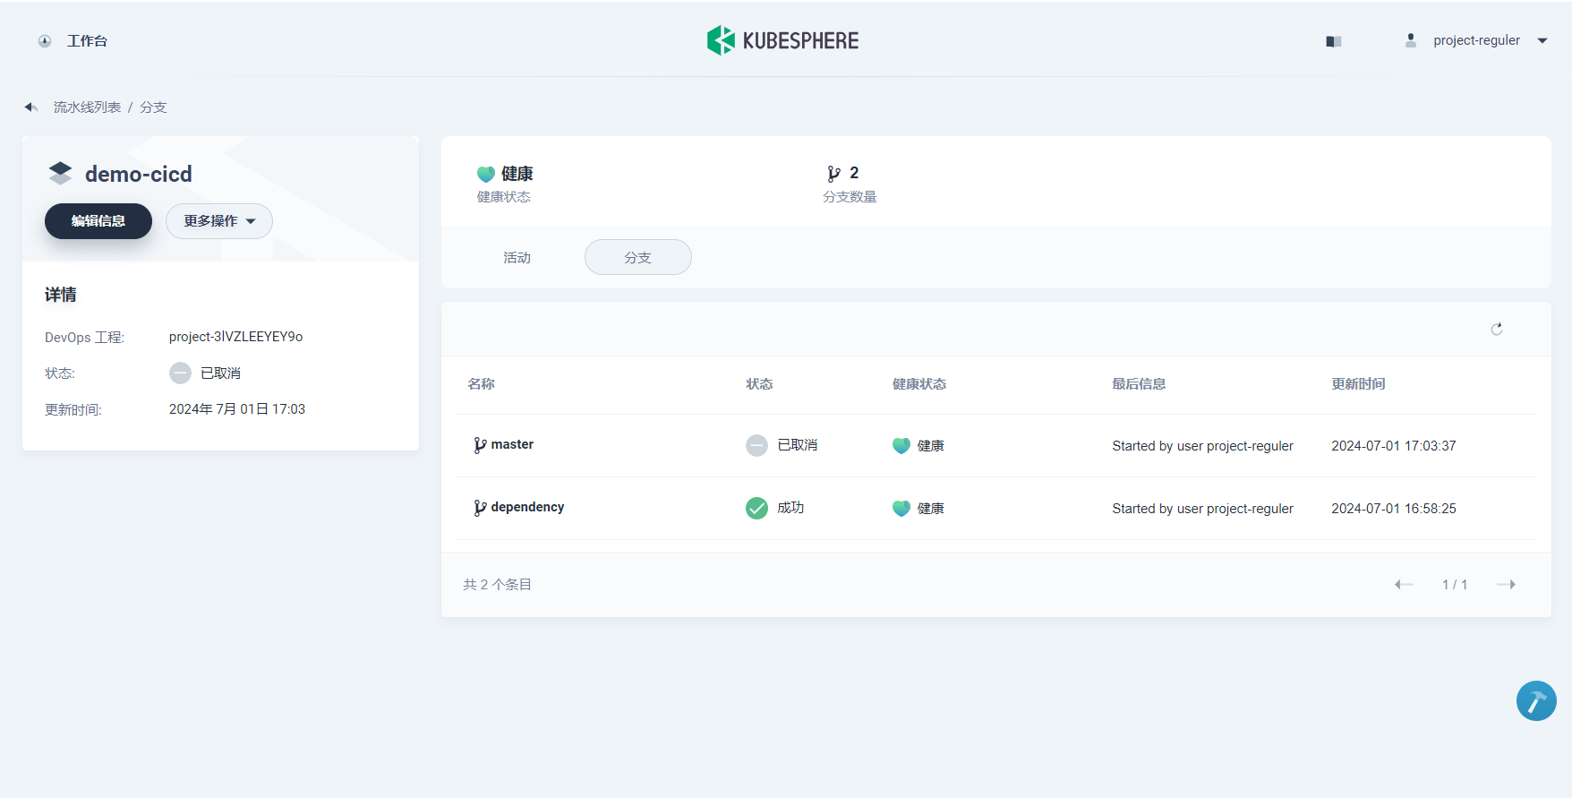Click the 状态 column header
Image resolution: width=1572 pixels, height=798 pixels.
coord(759,384)
